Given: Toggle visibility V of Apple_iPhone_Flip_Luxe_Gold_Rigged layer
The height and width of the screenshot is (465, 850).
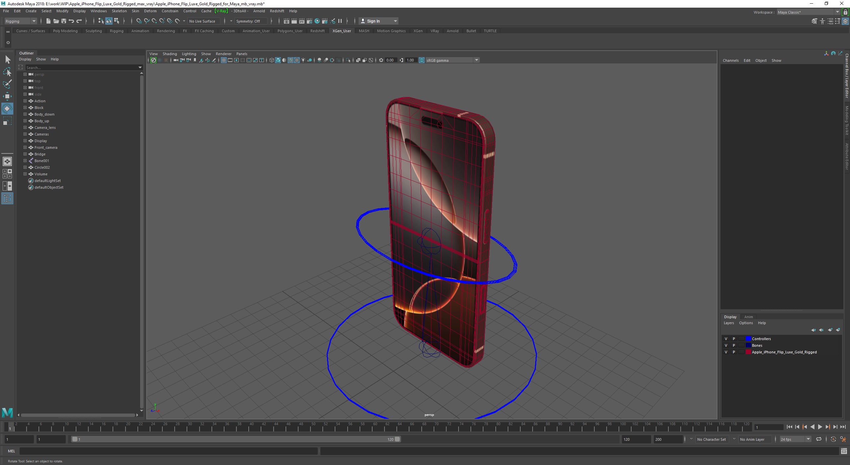Looking at the screenshot, I should point(726,352).
